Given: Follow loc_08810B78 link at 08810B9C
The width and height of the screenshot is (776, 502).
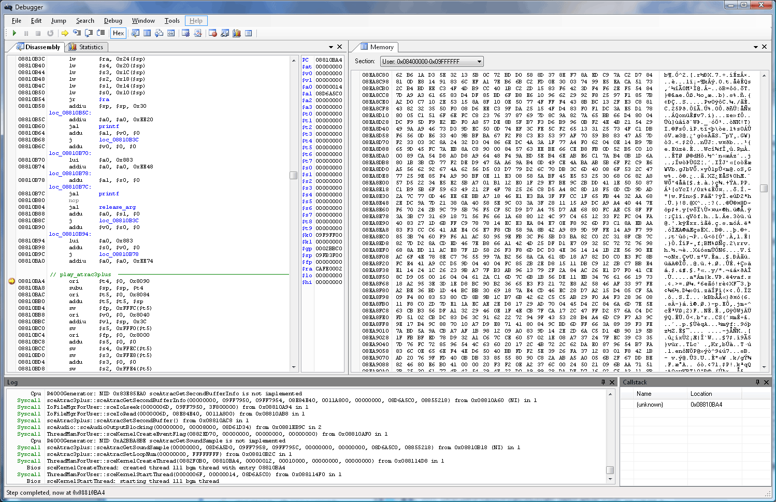Looking at the screenshot, I should pyautogui.click(x=119, y=254).
